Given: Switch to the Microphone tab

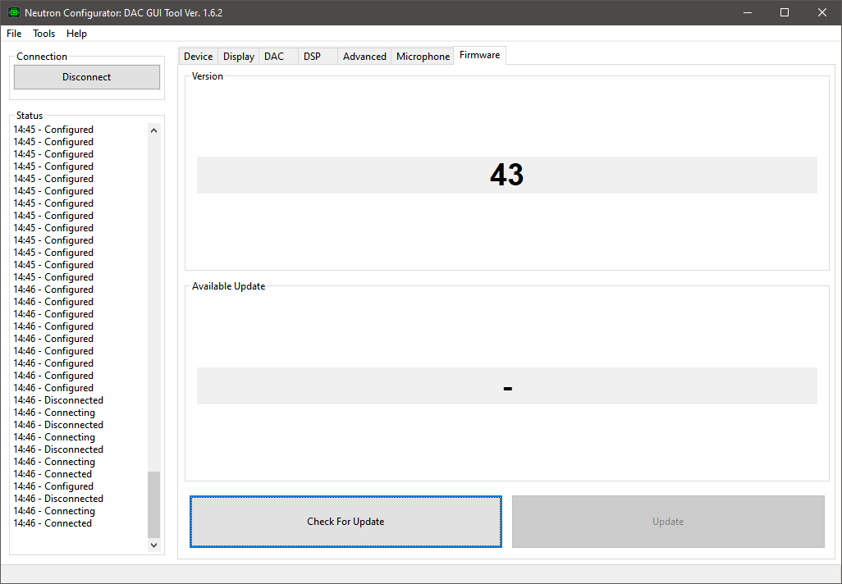Looking at the screenshot, I should [x=423, y=57].
